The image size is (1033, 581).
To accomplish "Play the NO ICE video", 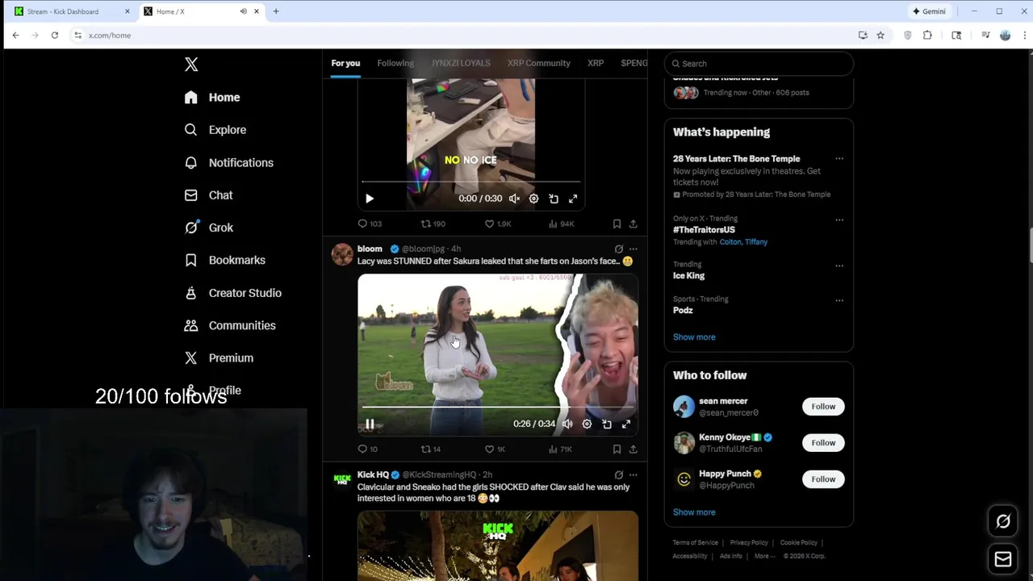I will [x=370, y=199].
